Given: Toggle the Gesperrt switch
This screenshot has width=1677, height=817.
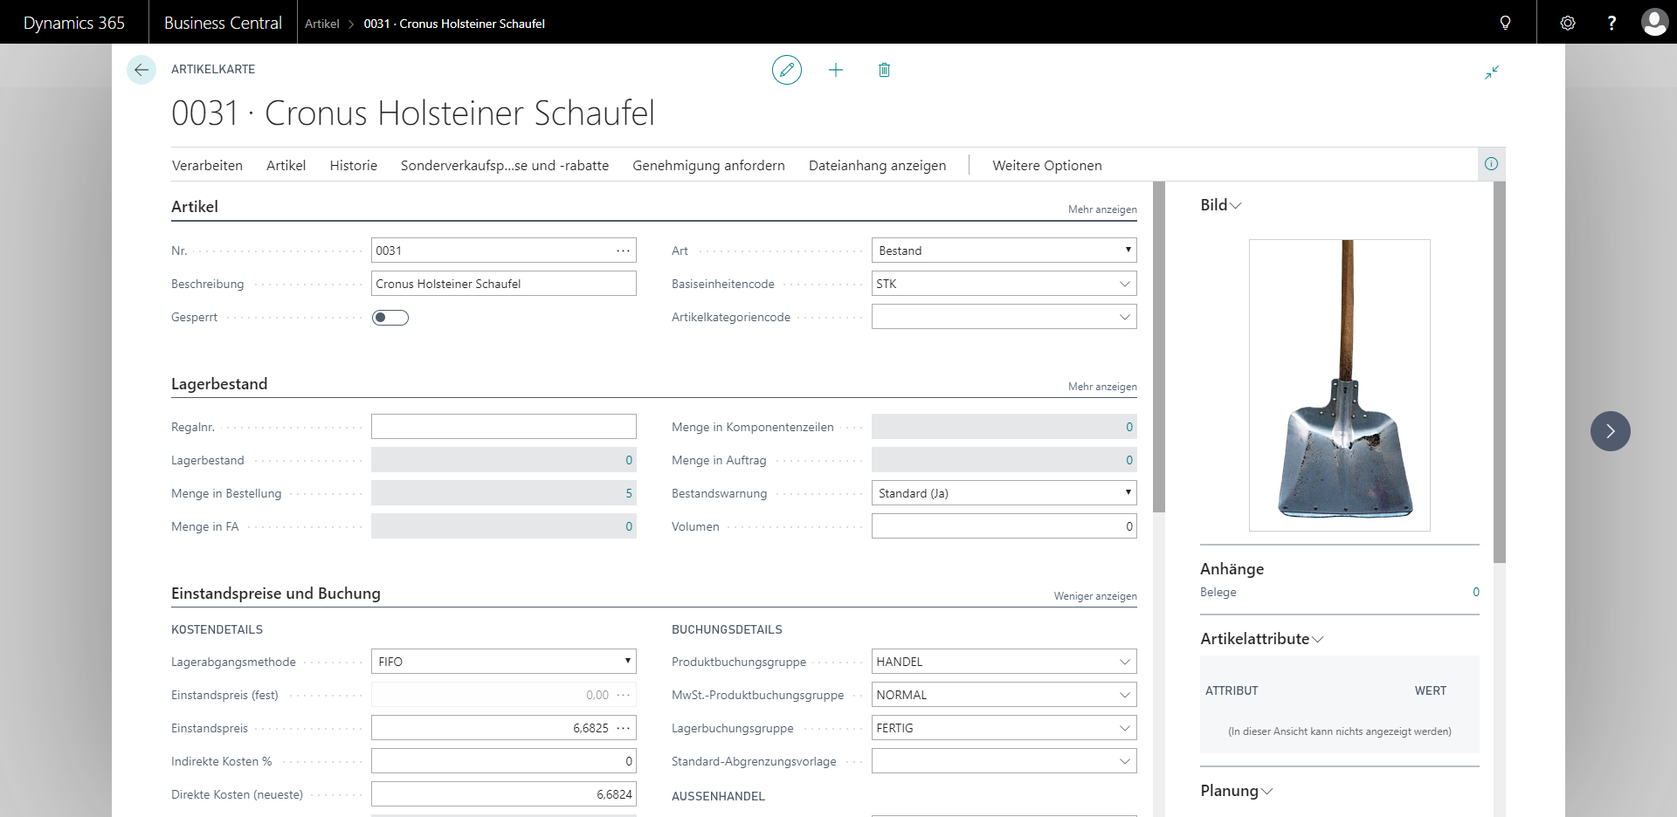Looking at the screenshot, I should [390, 317].
